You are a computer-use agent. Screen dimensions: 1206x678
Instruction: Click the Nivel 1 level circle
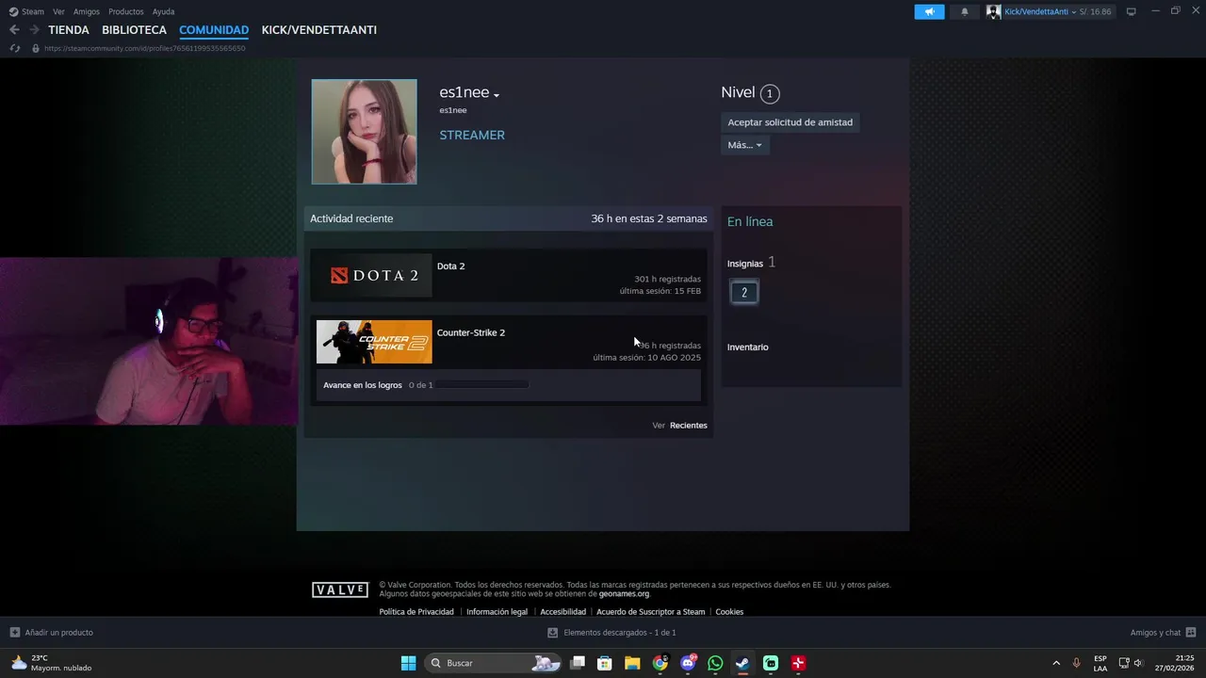770,93
